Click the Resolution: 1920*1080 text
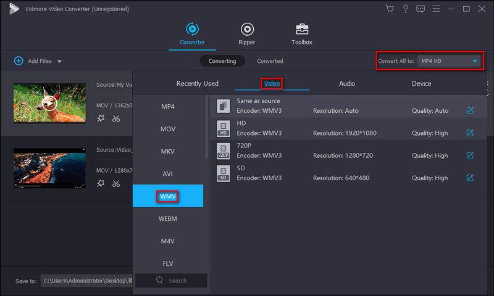This screenshot has height=296, width=494. [x=345, y=133]
